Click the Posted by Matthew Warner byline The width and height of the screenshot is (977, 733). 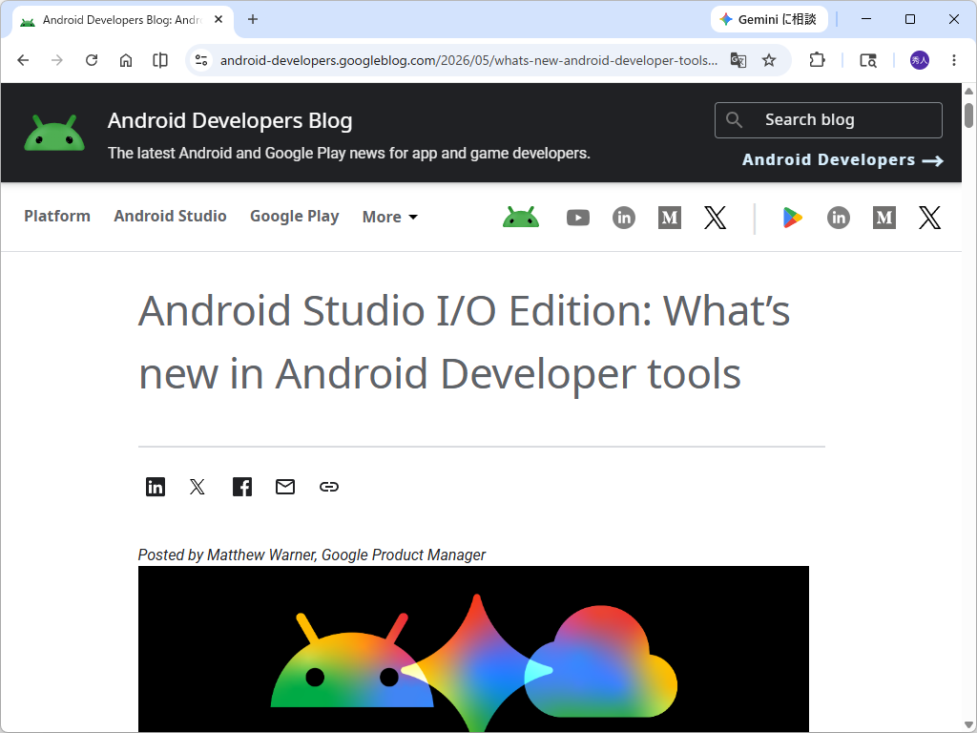[312, 555]
